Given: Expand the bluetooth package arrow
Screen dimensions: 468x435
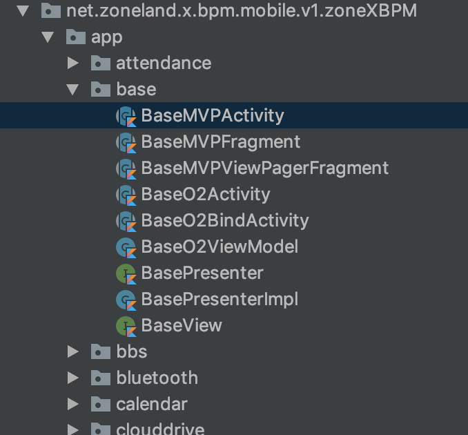Looking at the screenshot, I should coord(73,378).
